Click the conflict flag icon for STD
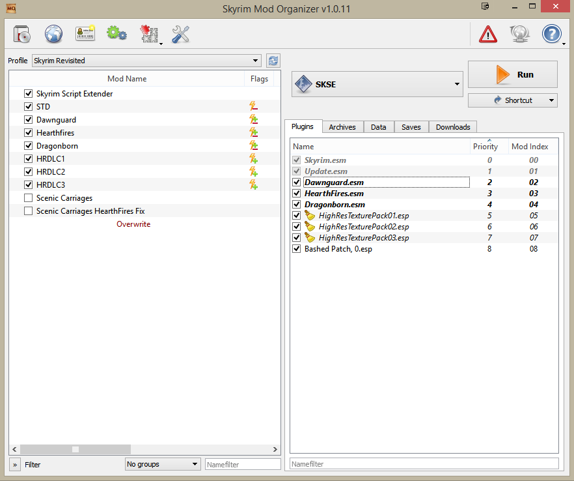Image resolution: width=574 pixels, height=481 pixels. point(253,106)
